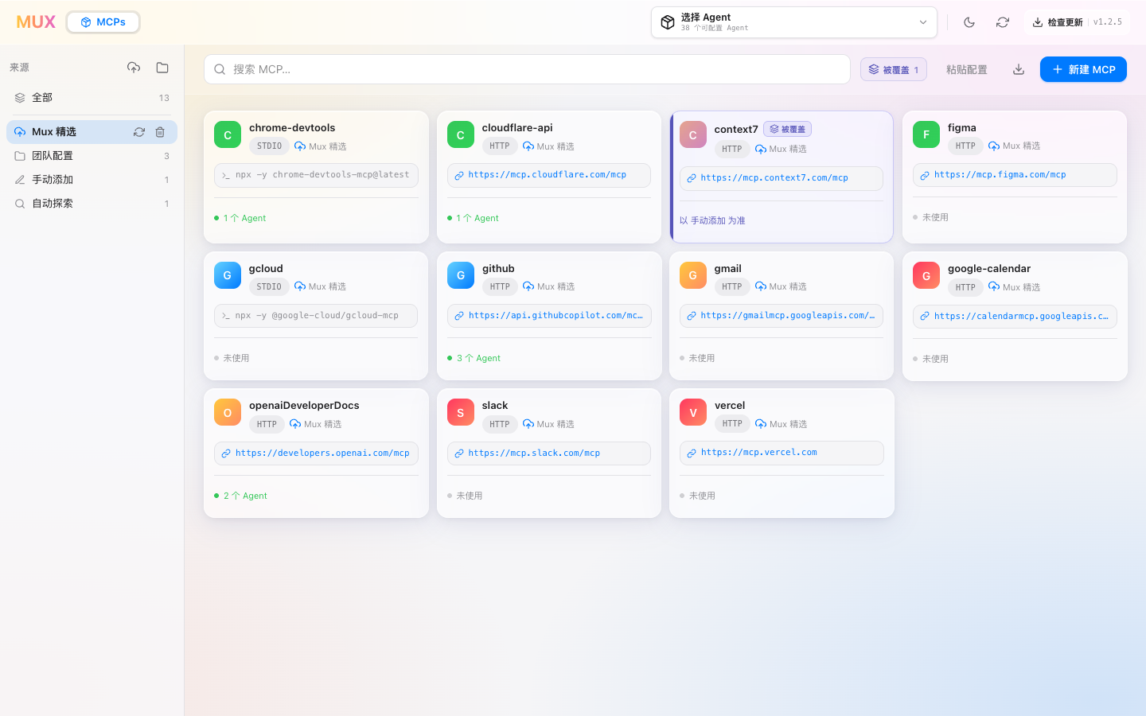Click the github card icon
The width and height of the screenshot is (1146, 716).
[x=461, y=275]
